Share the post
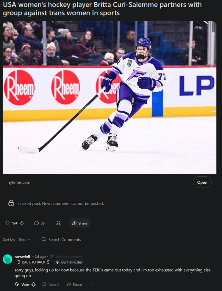222x291 pixels. 80,223
